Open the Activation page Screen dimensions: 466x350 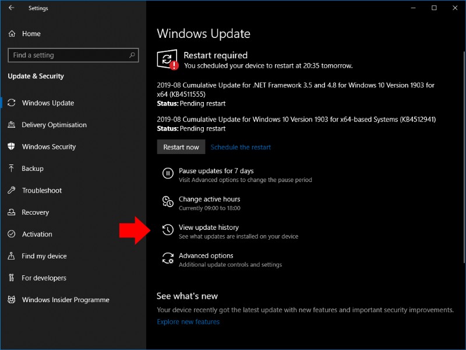tap(37, 234)
